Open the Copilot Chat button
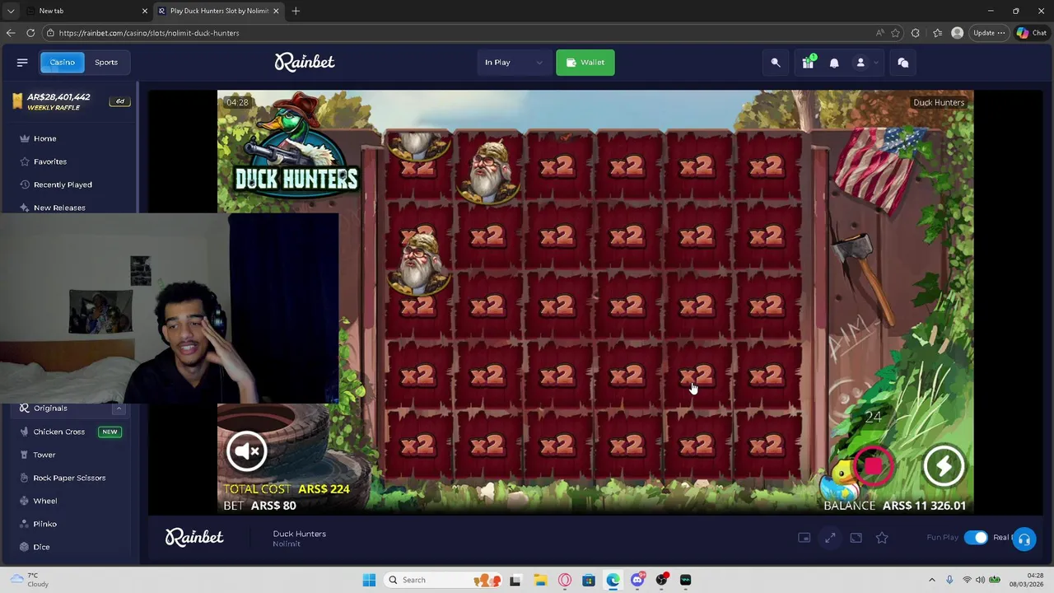Screen dimensions: 1054x593 (1031, 33)
